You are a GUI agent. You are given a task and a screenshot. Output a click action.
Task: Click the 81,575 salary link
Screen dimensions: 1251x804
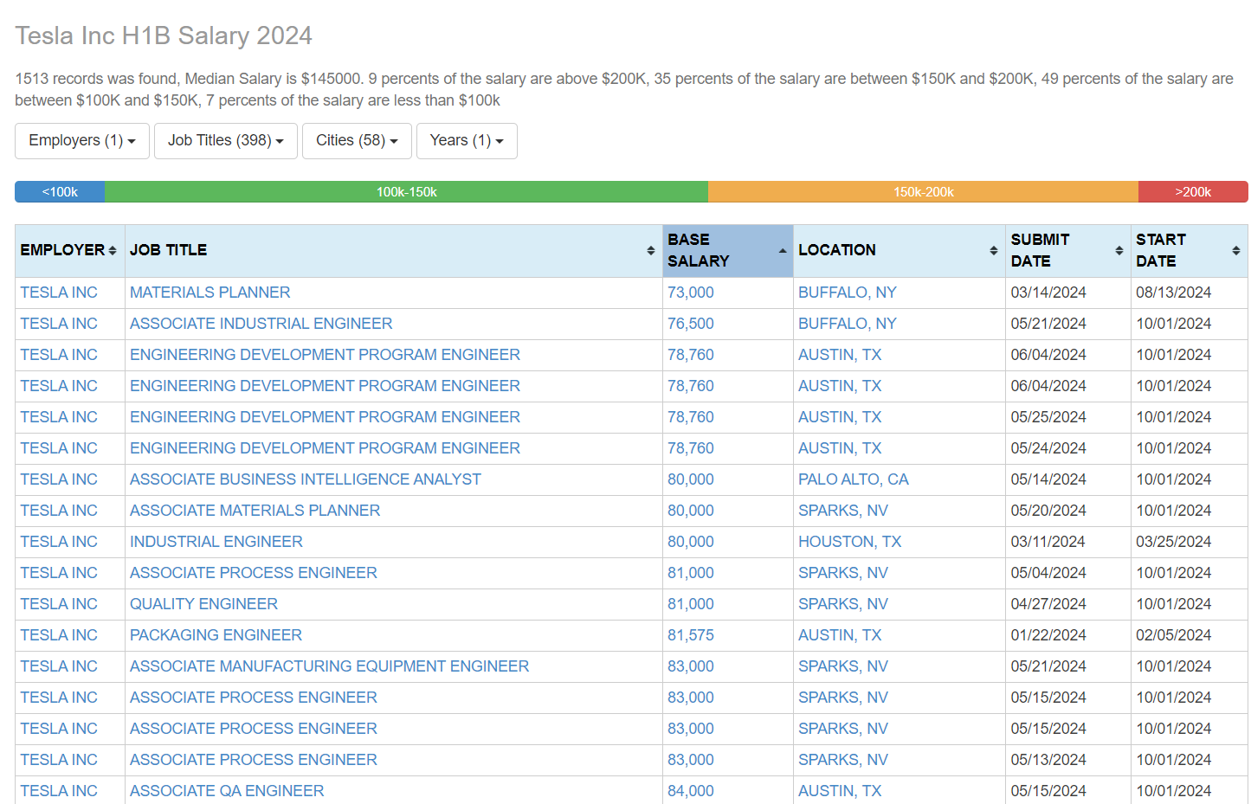(x=691, y=635)
